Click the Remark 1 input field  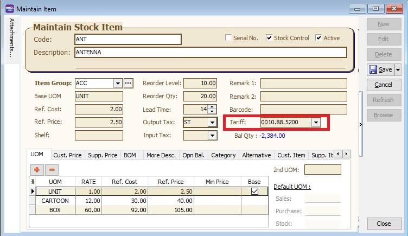point(304,83)
